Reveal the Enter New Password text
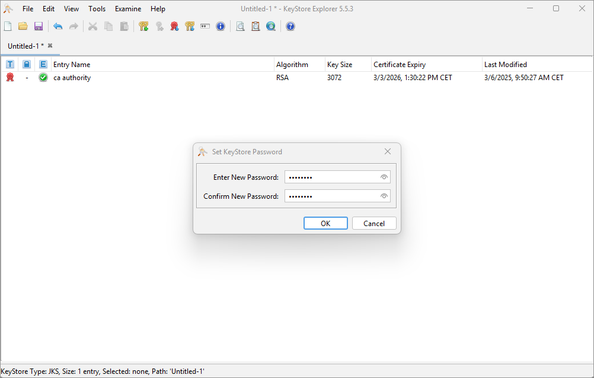 point(384,177)
